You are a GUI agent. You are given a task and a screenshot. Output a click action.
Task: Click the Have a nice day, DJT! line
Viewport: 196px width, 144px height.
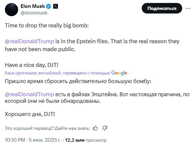[32, 65]
